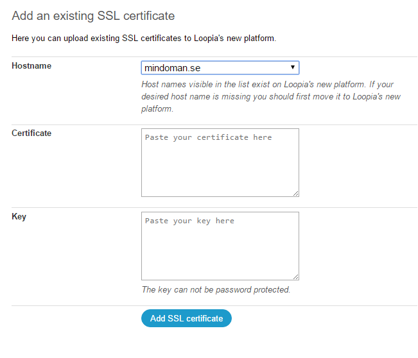Focus the Certificate text area
The image size is (418, 358).
tap(220, 162)
